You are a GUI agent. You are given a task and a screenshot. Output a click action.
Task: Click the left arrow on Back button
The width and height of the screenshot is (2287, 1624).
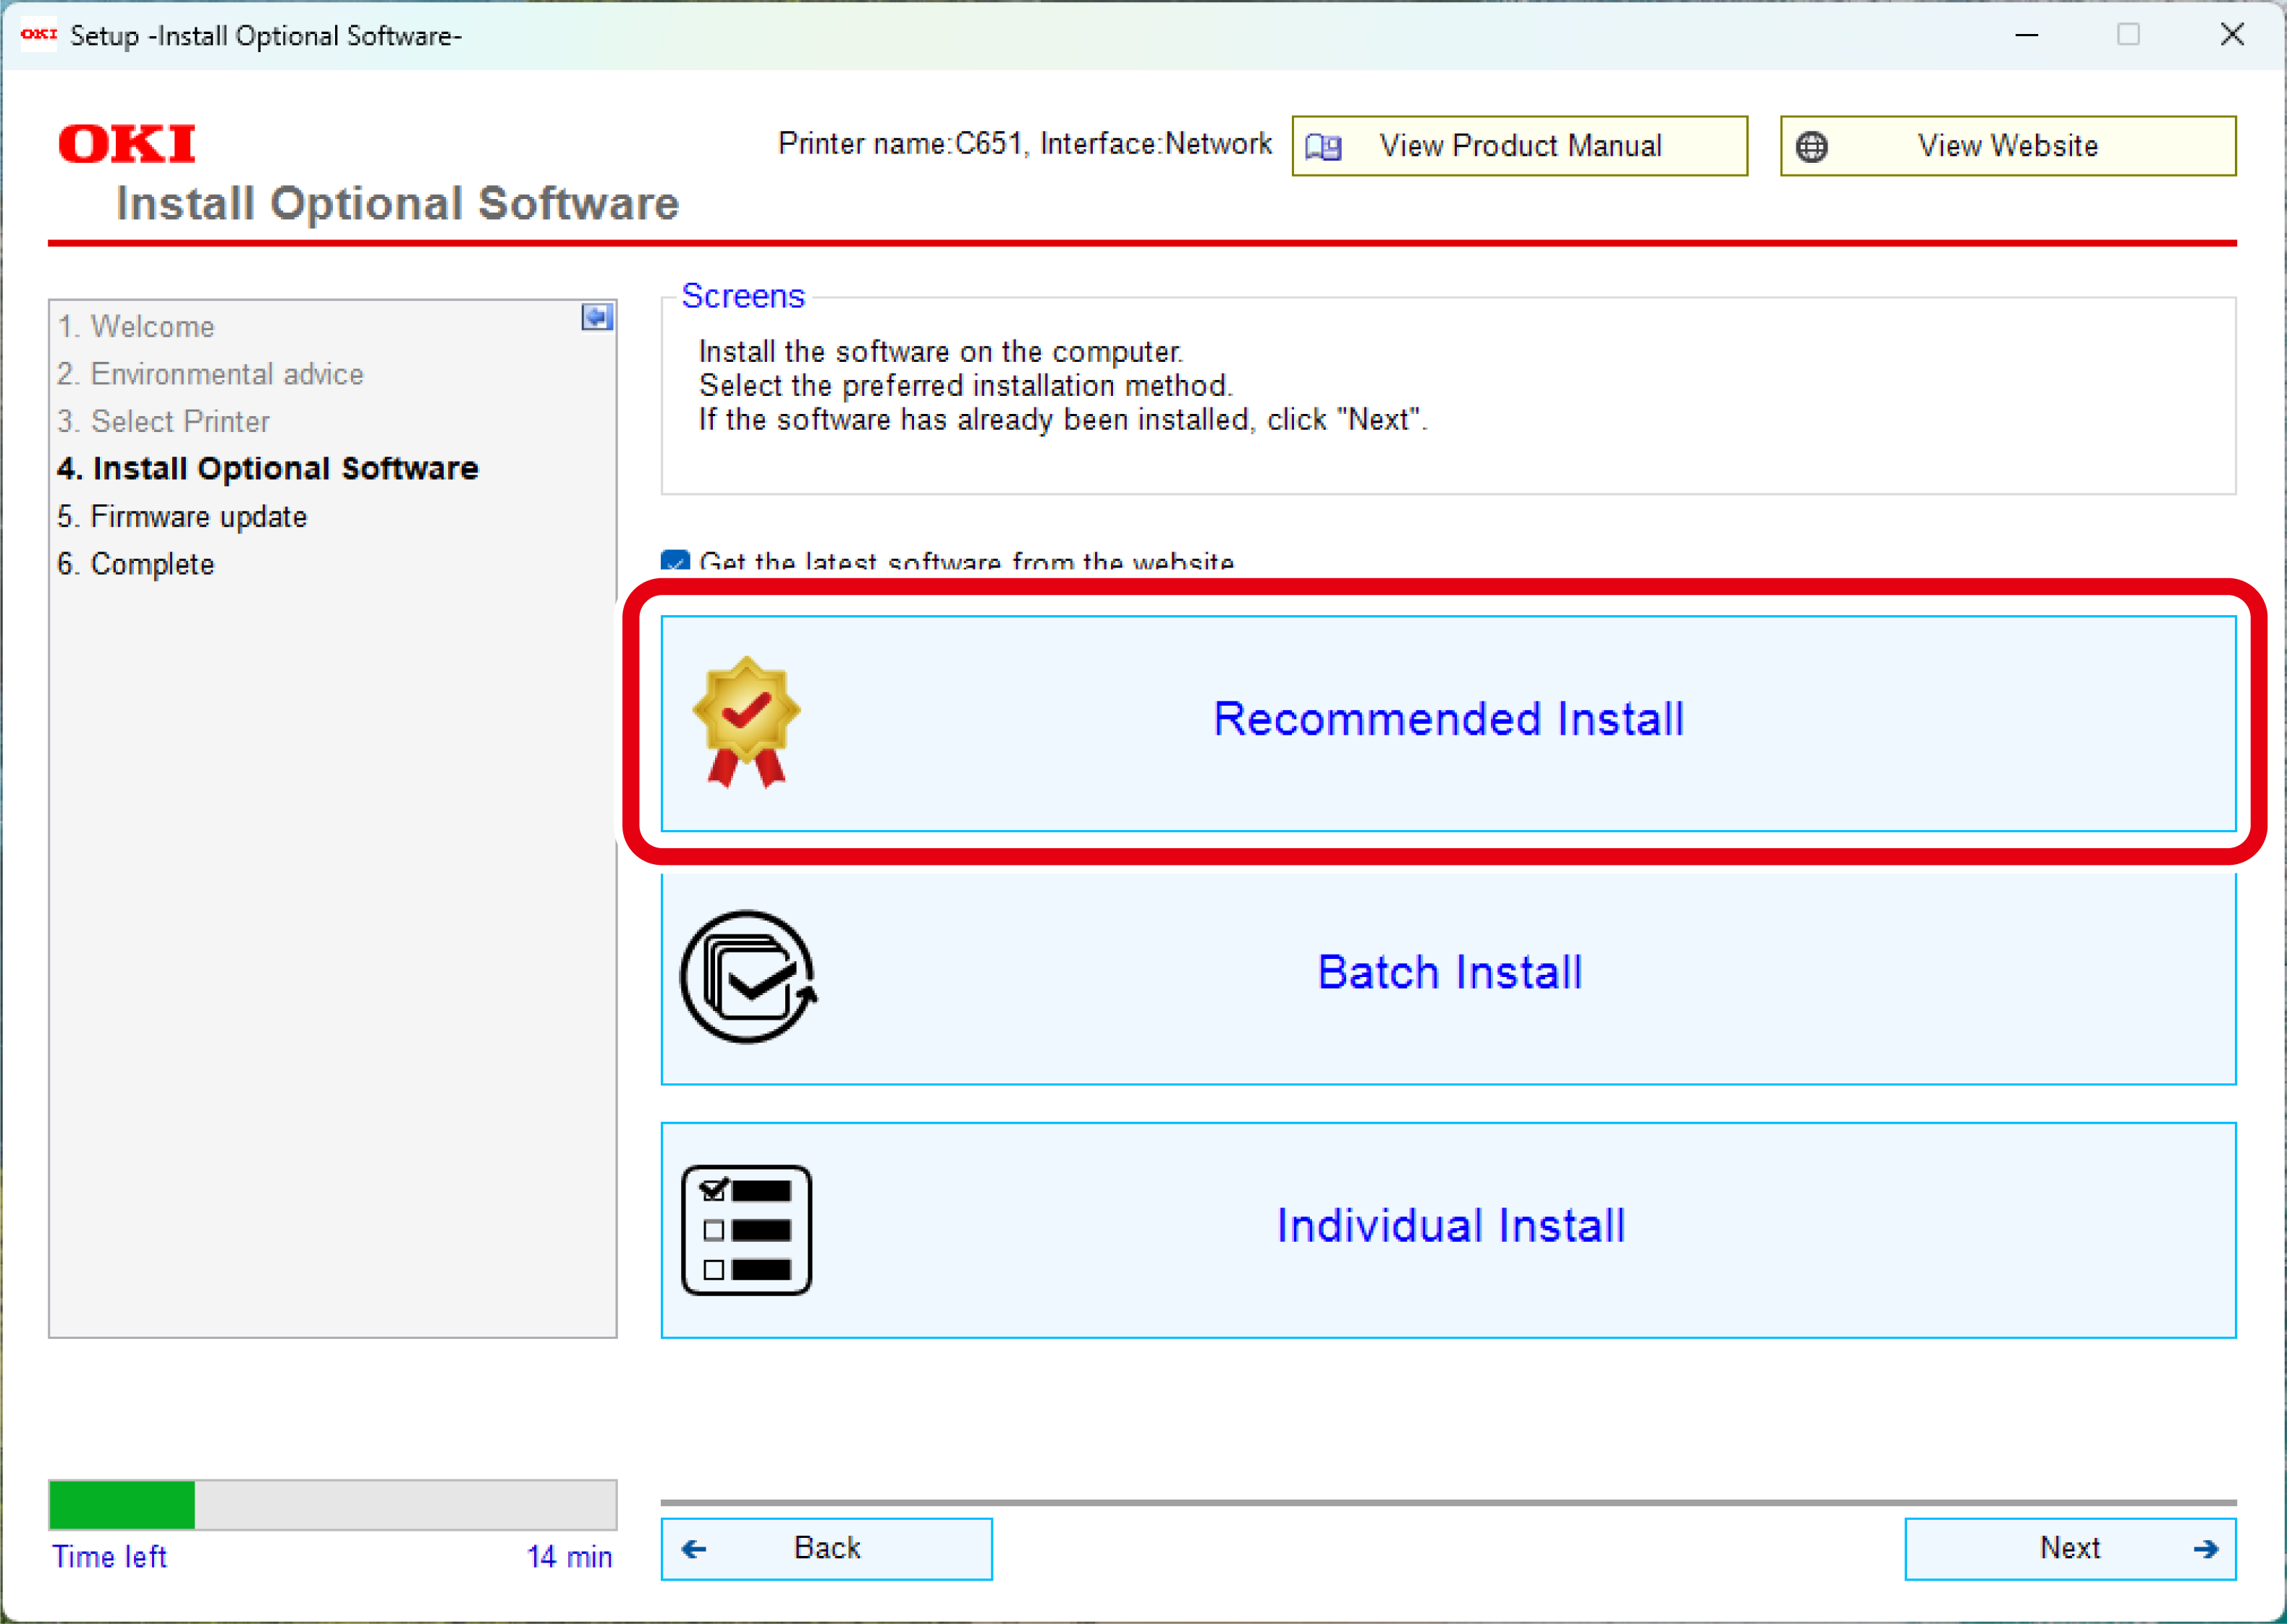click(x=694, y=1549)
